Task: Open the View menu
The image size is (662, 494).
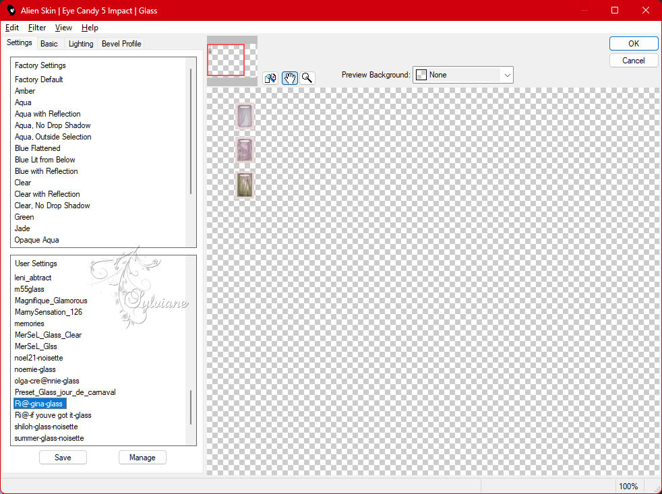Action: (63, 28)
